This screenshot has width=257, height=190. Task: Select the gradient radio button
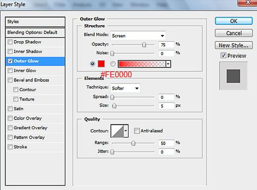(x=113, y=64)
